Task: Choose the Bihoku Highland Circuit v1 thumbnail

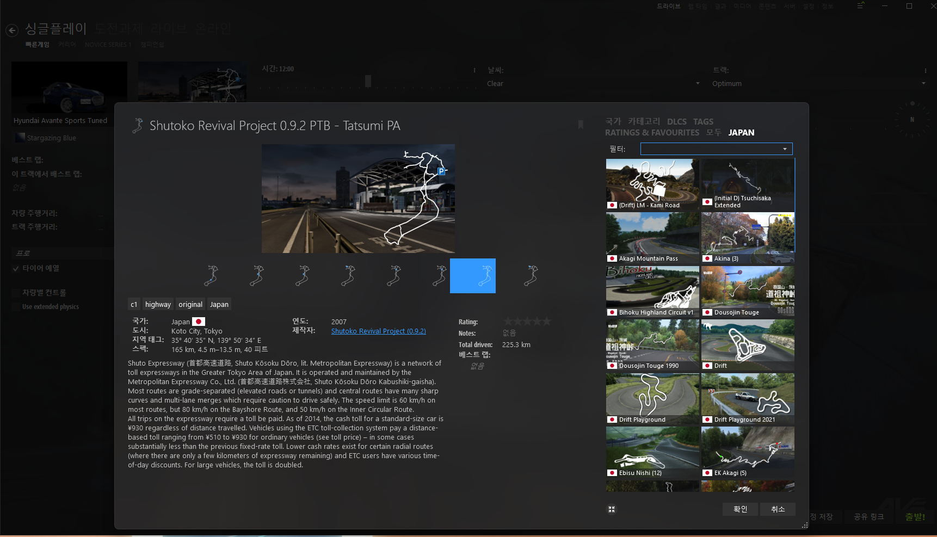Action: (x=652, y=292)
